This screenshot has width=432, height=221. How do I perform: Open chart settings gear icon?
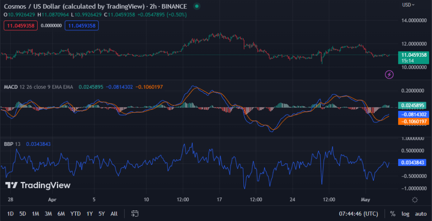click(415, 200)
